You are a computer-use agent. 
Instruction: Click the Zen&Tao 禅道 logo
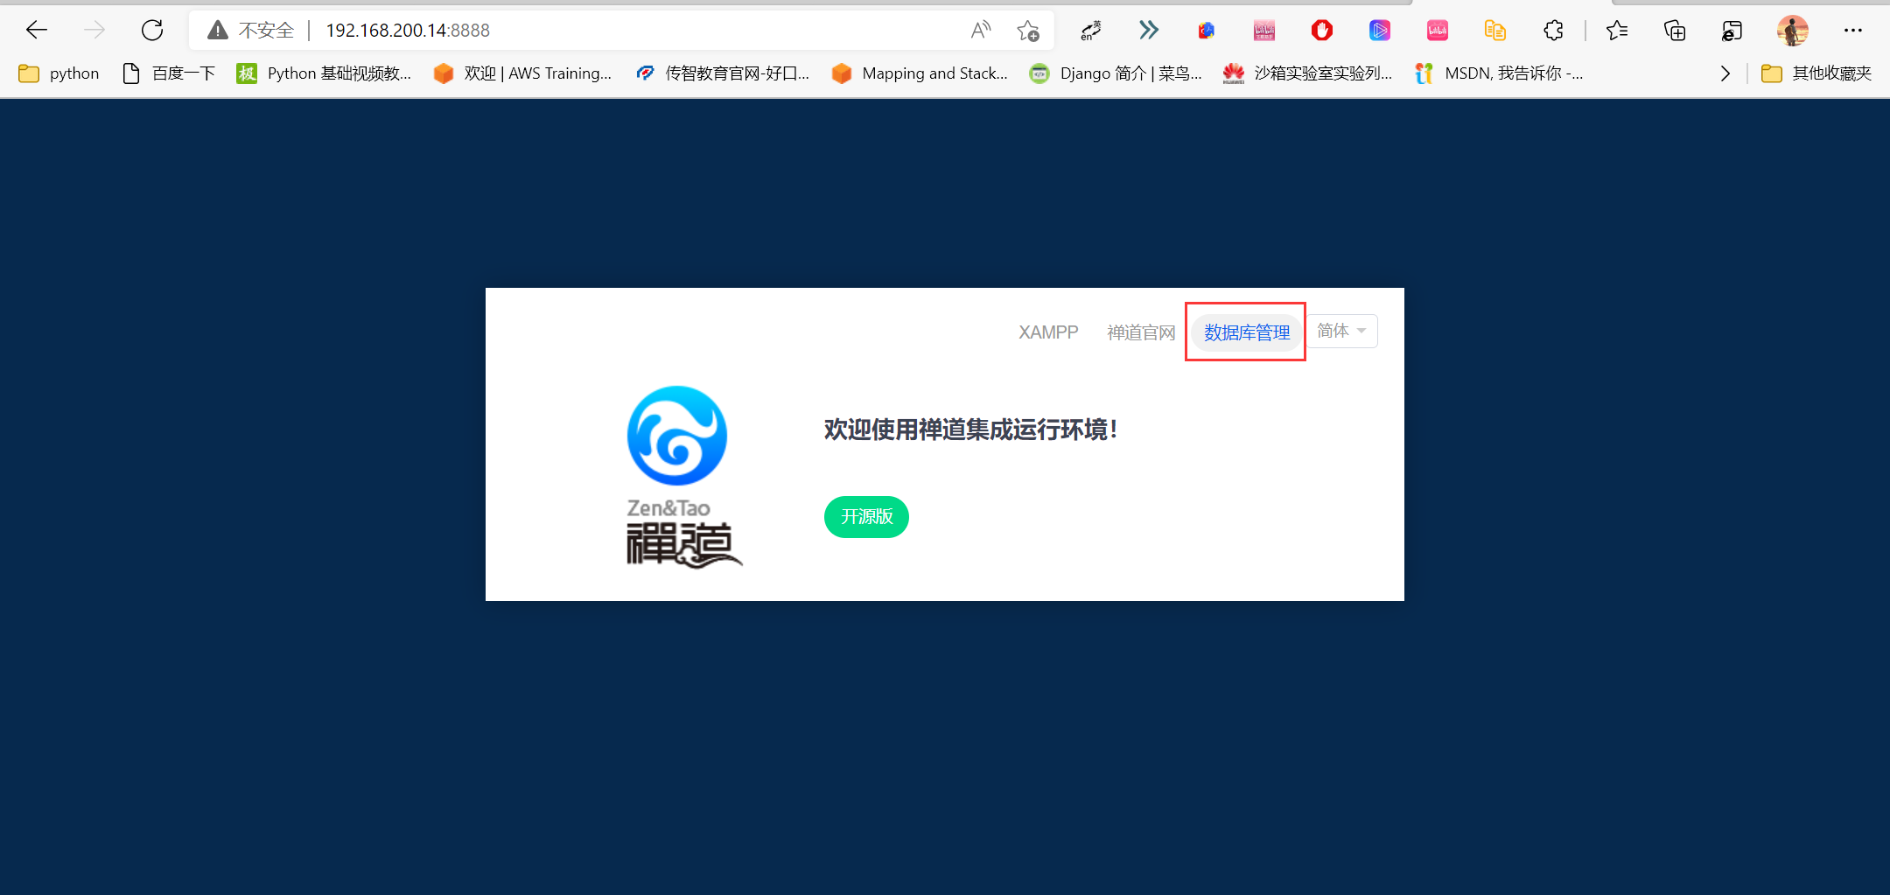[x=677, y=436]
